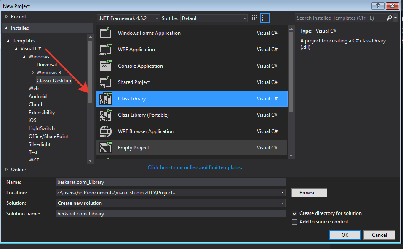The height and width of the screenshot is (249, 403).
Task: Open the dialog help question mark
Action: coord(378,5)
